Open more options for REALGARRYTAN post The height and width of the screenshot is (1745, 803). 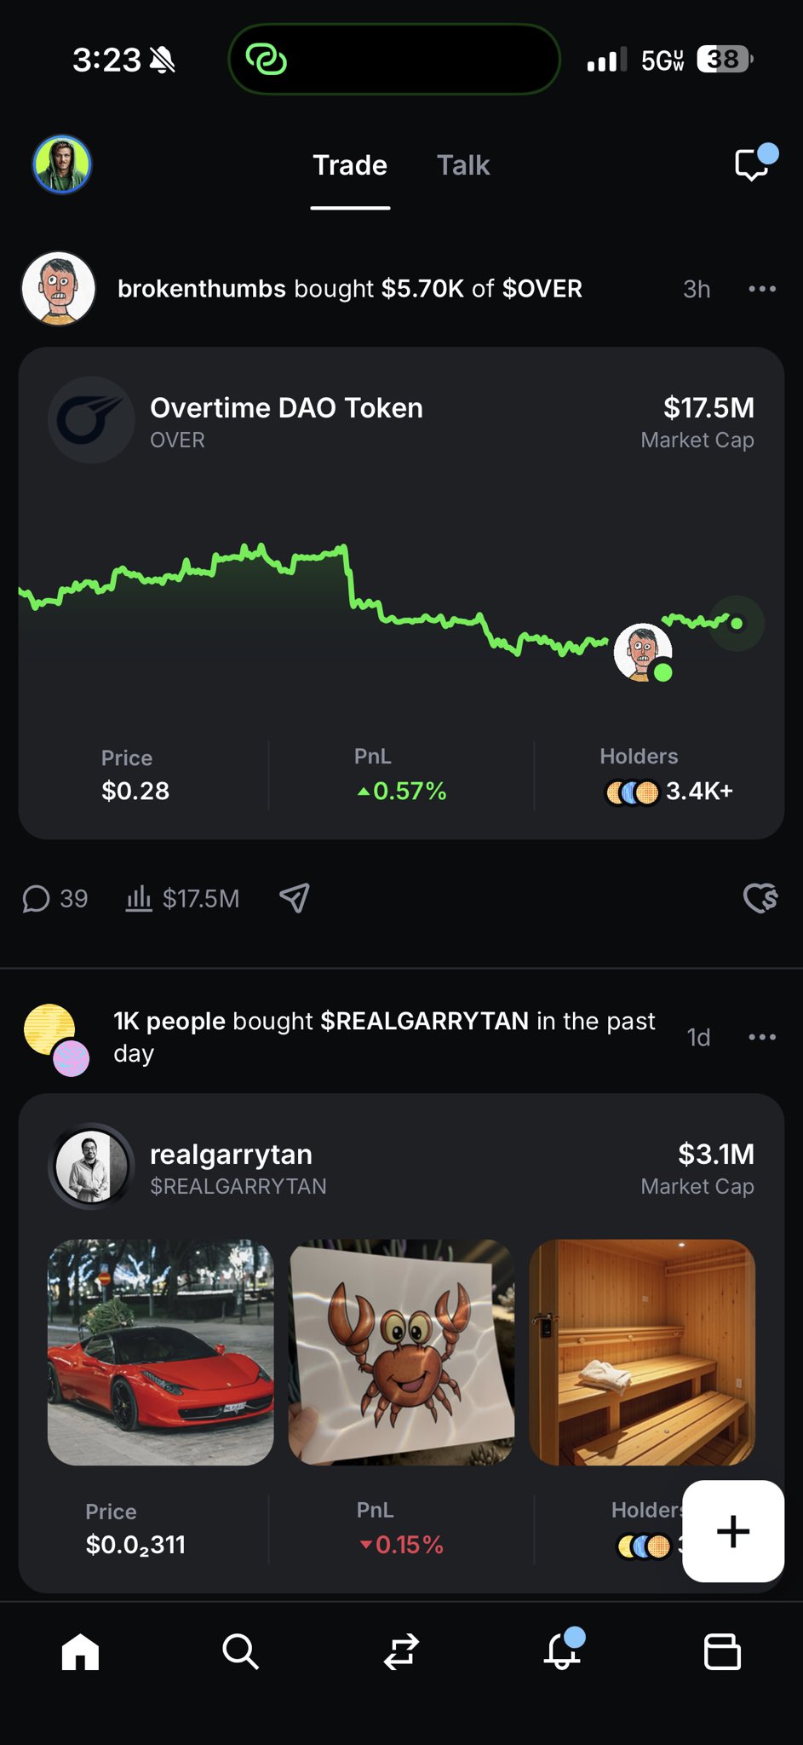pyautogui.click(x=761, y=1037)
